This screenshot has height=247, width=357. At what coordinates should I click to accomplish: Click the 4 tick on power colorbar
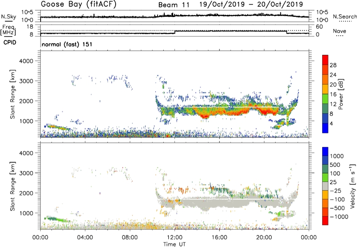point(331,123)
